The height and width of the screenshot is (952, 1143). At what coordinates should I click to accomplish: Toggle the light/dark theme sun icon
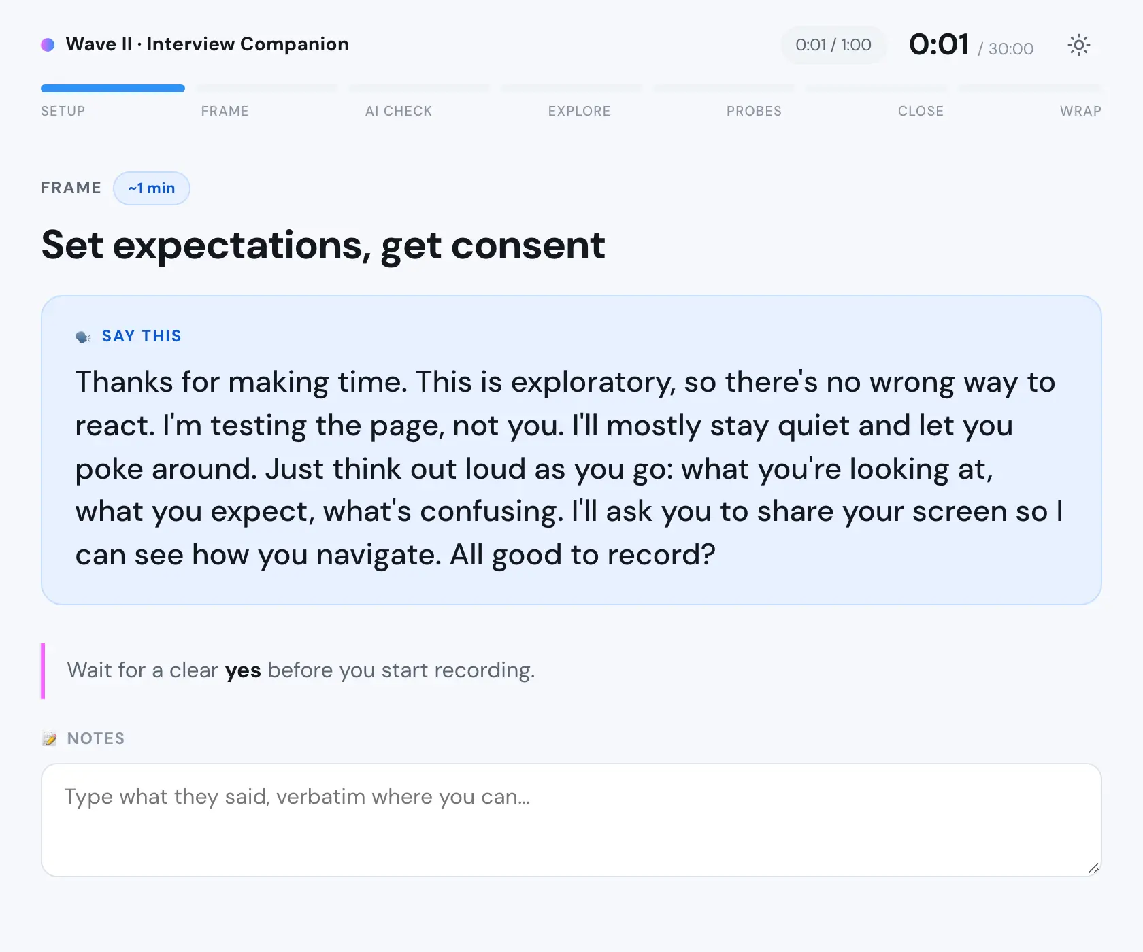[x=1078, y=46]
